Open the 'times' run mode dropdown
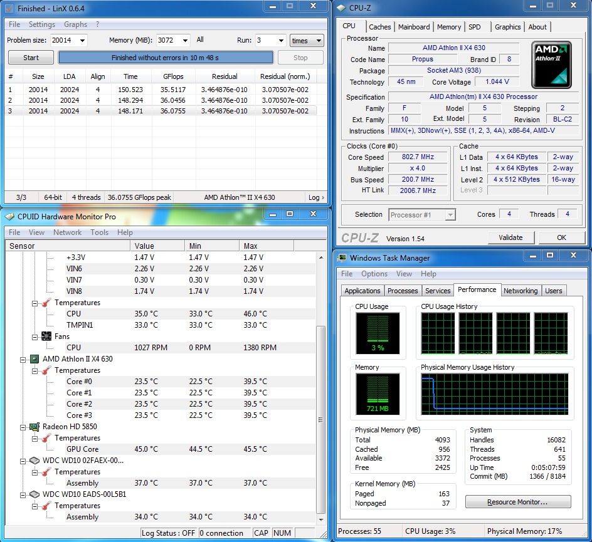592x542 pixels. pos(318,41)
